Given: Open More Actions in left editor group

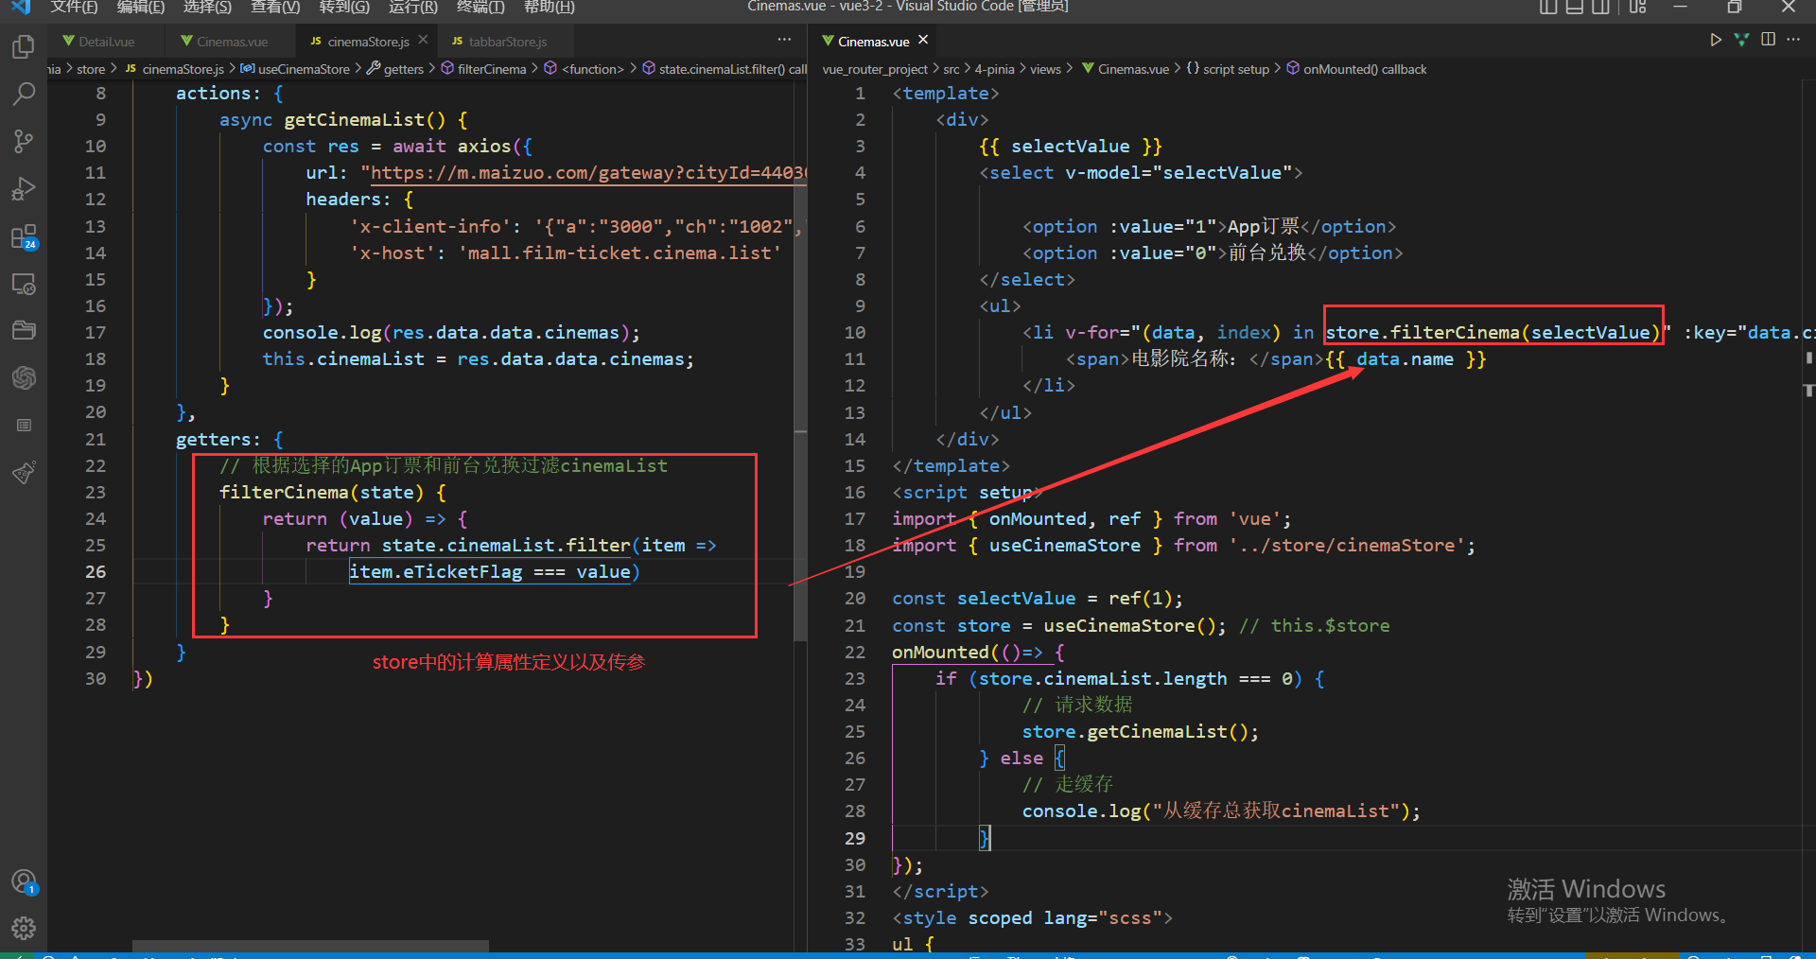Looking at the screenshot, I should pos(784,40).
